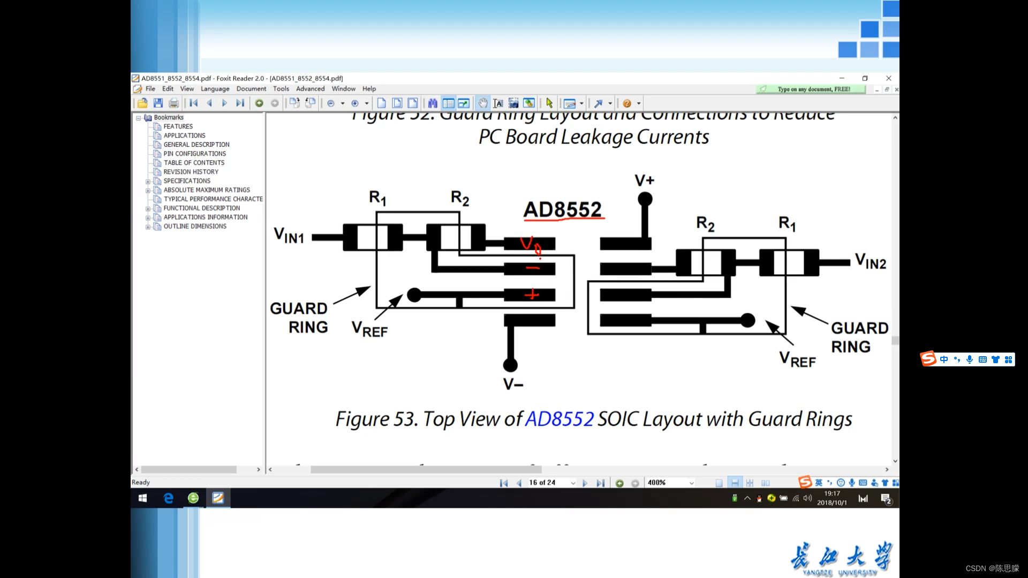
Task: Switch to Continuous layout in status bar
Action: click(x=735, y=483)
